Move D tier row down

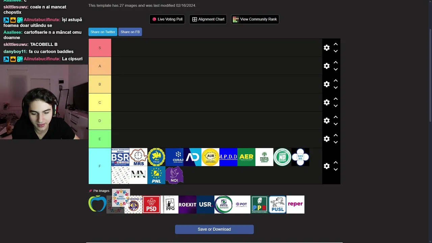pyautogui.click(x=335, y=124)
